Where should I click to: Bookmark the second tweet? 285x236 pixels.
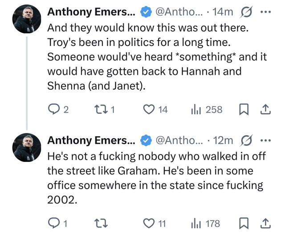pyautogui.click(x=244, y=223)
